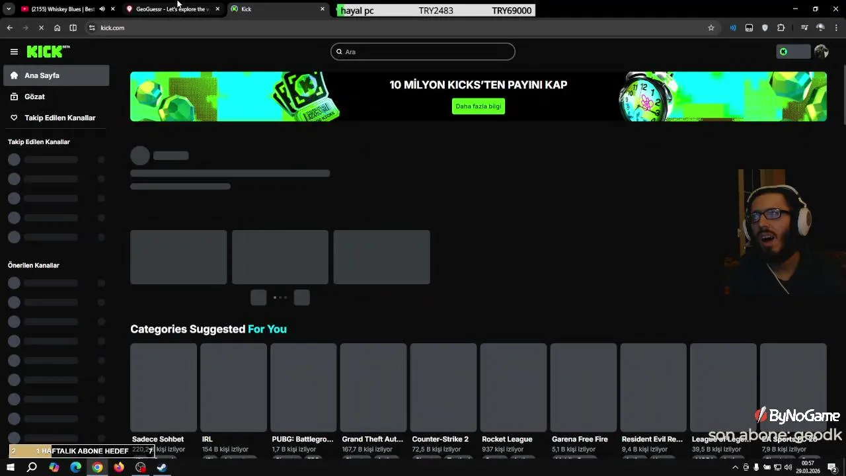Viewport: 846px width, 476px height.
Task: Open the Chrome three-dot menu
Action: [x=836, y=28]
